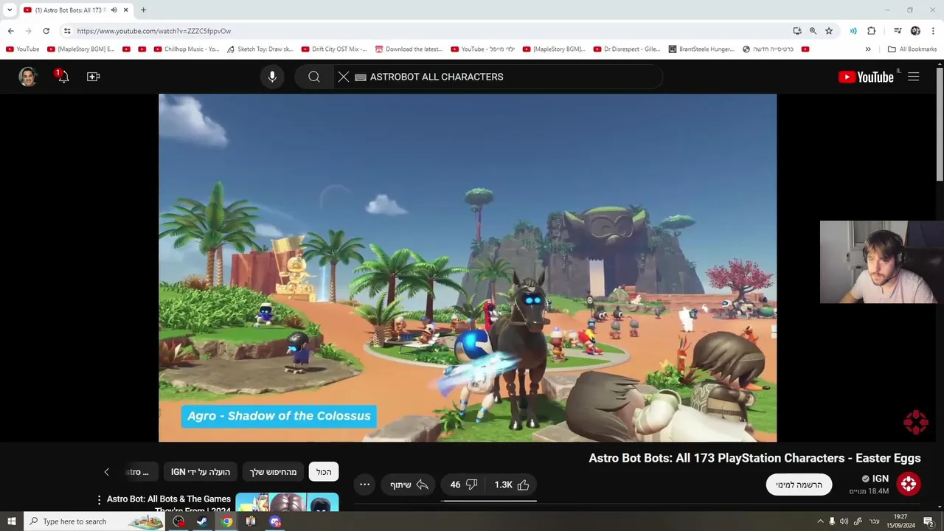Open Chrome media controls icon

(x=898, y=31)
